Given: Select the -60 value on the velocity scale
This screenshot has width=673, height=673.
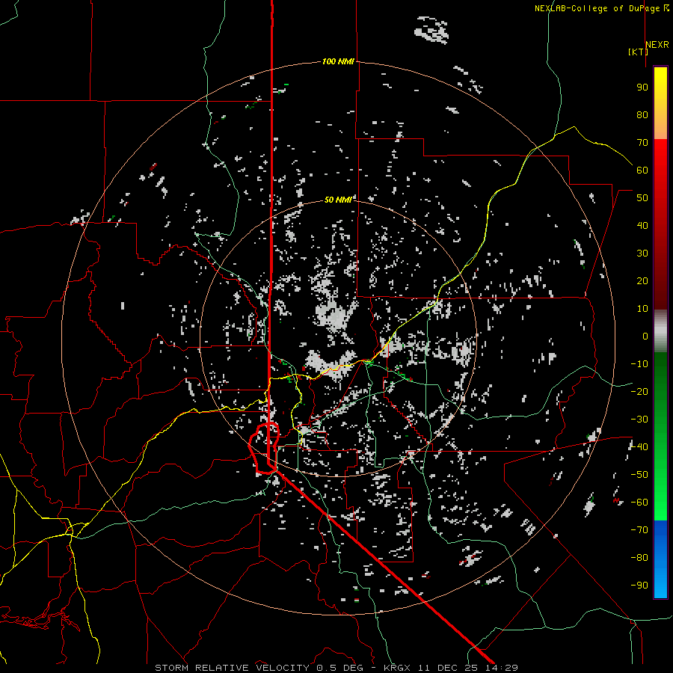Looking at the screenshot, I should click(639, 503).
